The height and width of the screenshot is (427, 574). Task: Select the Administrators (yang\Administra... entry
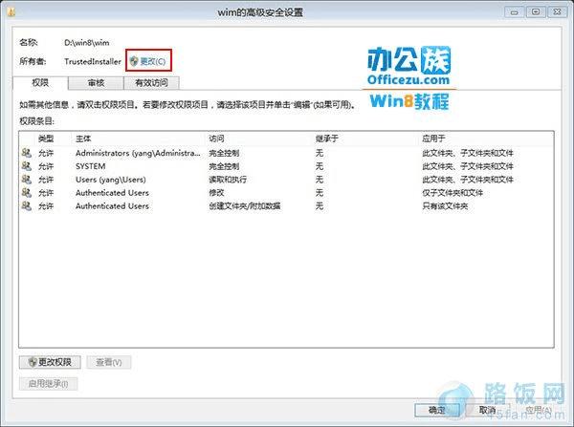click(x=138, y=153)
